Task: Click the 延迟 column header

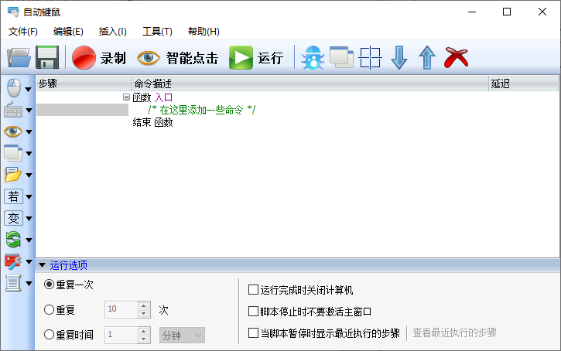Action: click(x=523, y=83)
